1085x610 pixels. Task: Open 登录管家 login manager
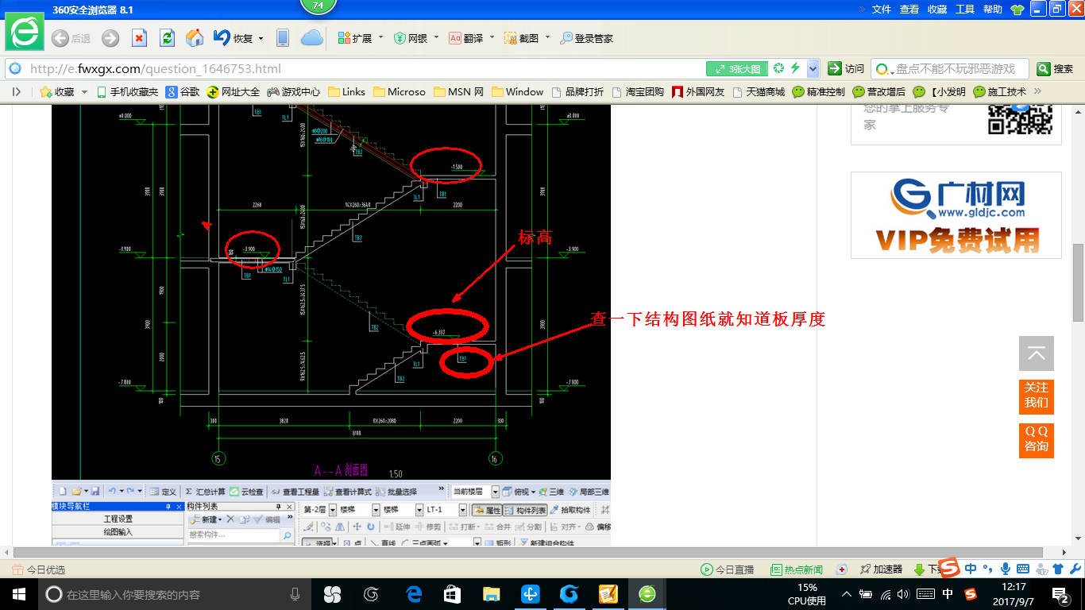(x=587, y=38)
